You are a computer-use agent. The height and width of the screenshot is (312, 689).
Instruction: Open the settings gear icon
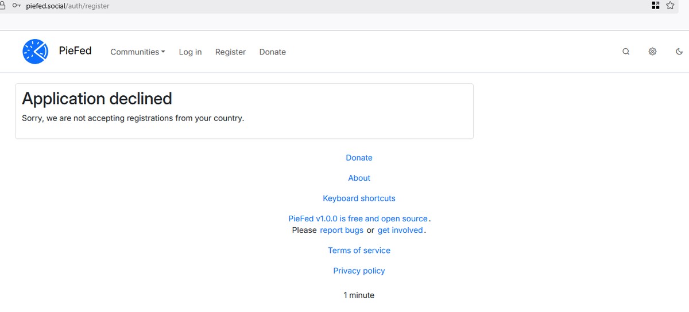[652, 52]
